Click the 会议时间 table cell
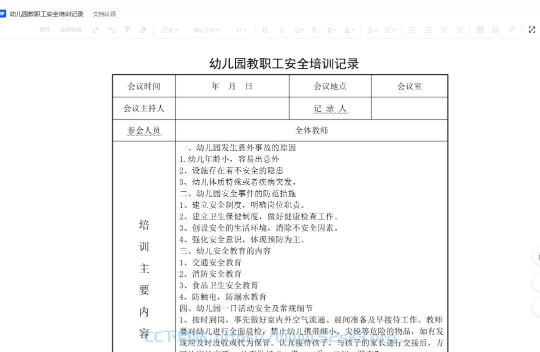This screenshot has height=352, width=540. coord(144,86)
